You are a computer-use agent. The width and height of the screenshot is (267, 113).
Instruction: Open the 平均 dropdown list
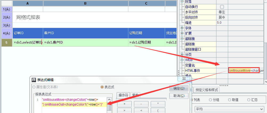tap(229, 109)
